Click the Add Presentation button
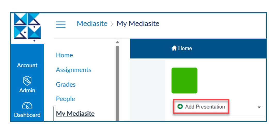Viewport: 275px width, 126px height. [x=201, y=106]
